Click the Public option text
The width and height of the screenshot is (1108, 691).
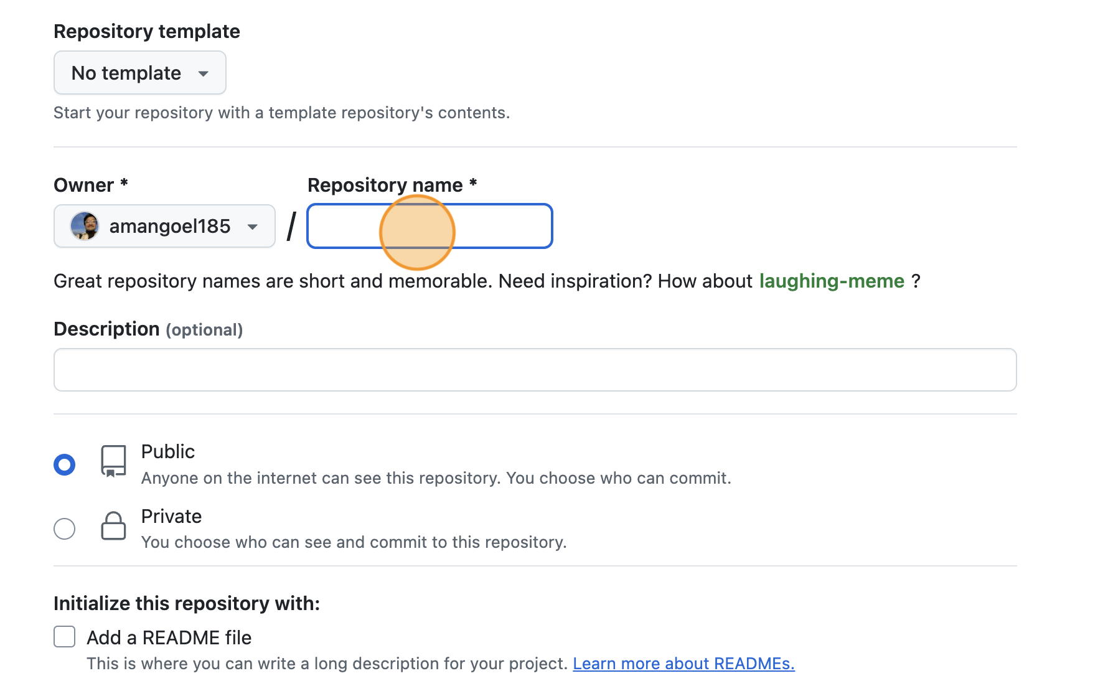(x=167, y=451)
